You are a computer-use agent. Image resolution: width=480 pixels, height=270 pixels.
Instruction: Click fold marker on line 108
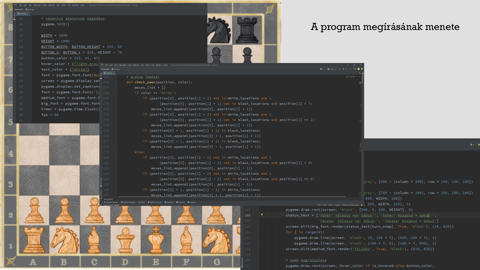coord(258,215)
